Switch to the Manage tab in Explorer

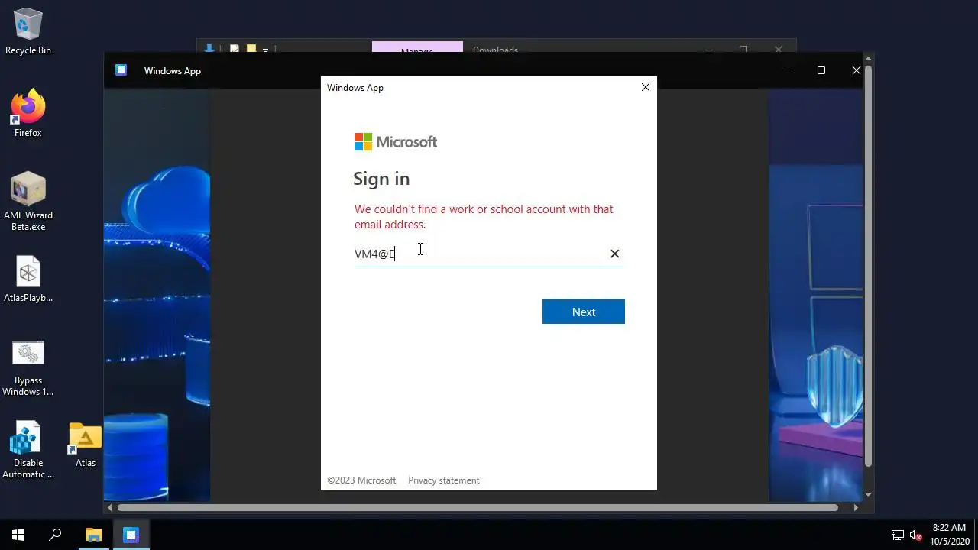point(417,48)
